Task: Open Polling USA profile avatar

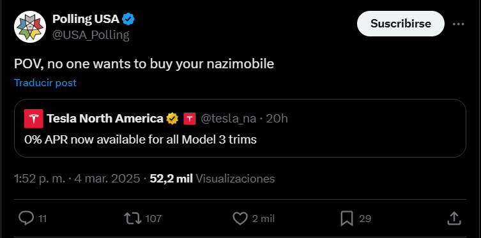Action: [x=30, y=27]
